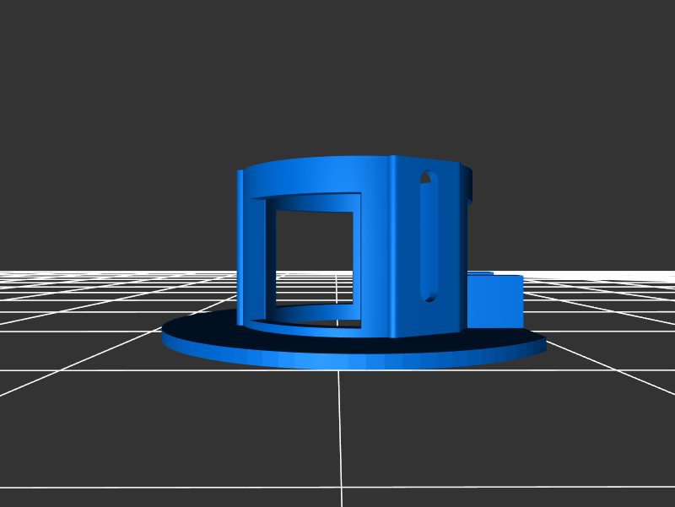Screen dimensions: 675x507
Task: Click the rounded top end of the oval slot
Action: (x=429, y=177)
